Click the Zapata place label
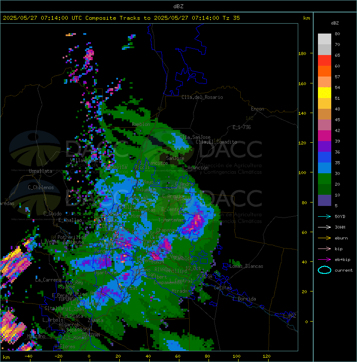This screenshot has height=362, width=357. pyautogui.click(x=95, y=320)
